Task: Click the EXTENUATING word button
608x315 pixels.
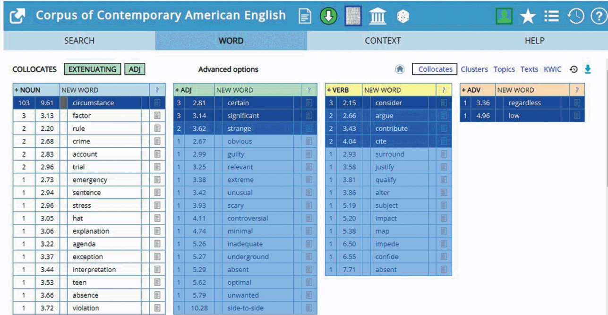Action: (93, 69)
